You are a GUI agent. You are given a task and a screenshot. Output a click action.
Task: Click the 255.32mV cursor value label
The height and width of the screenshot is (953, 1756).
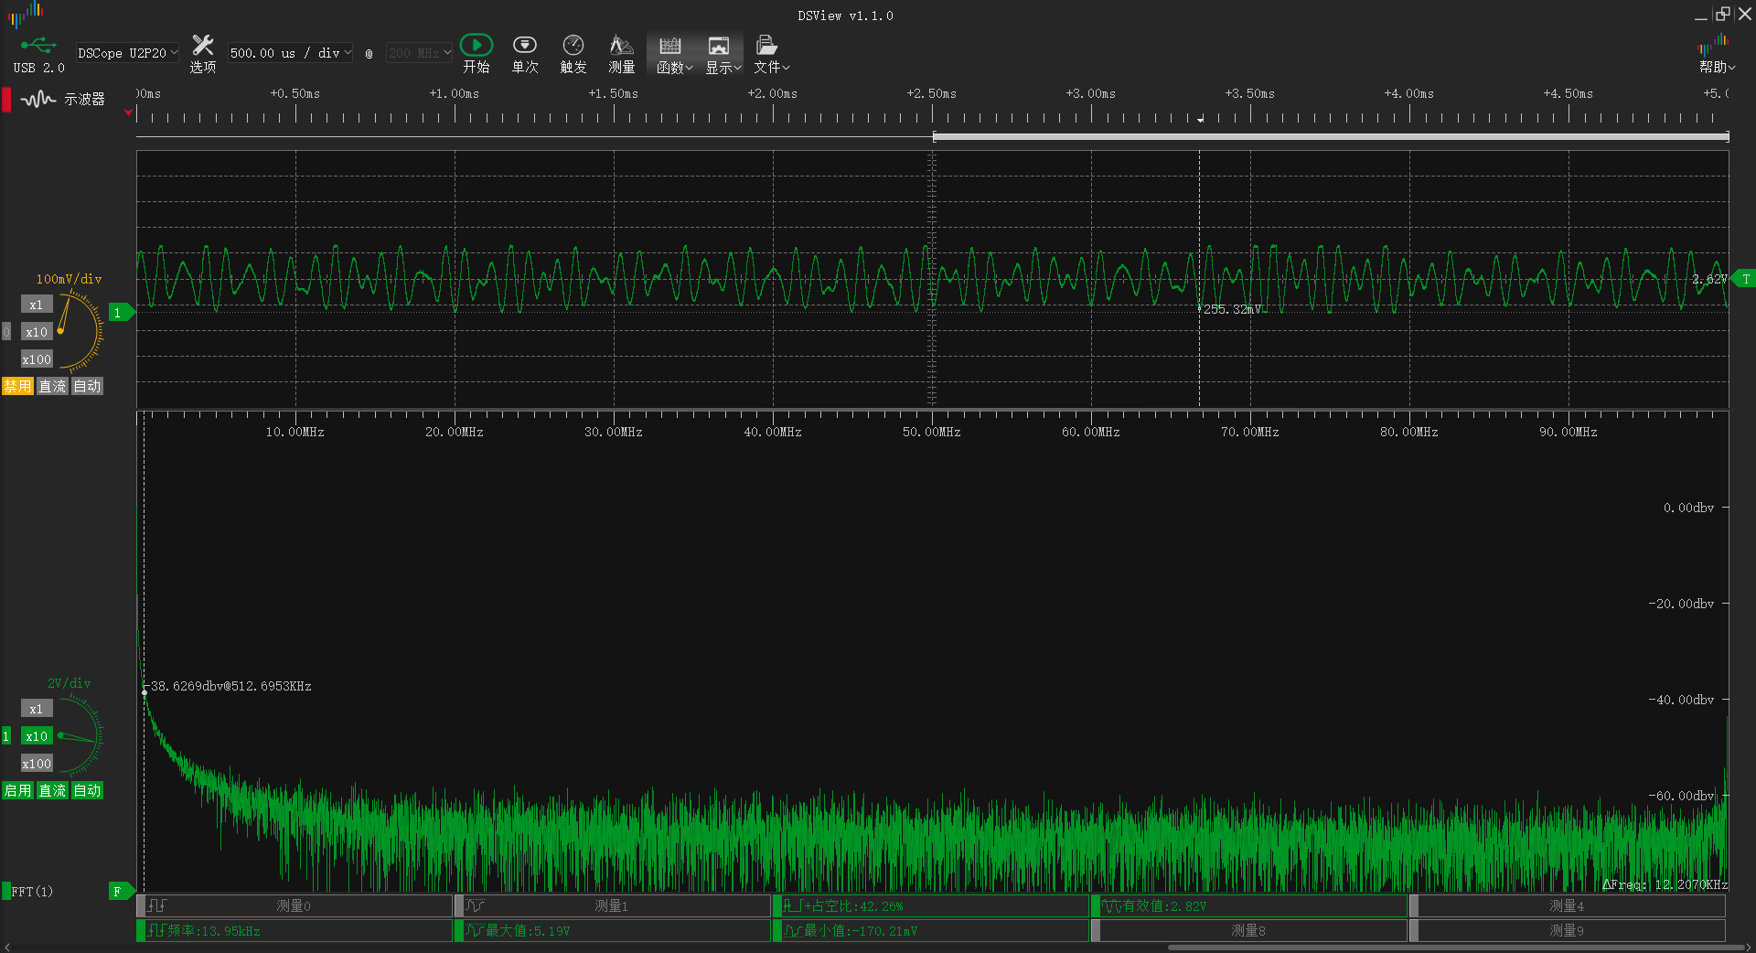[x=1232, y=309]
